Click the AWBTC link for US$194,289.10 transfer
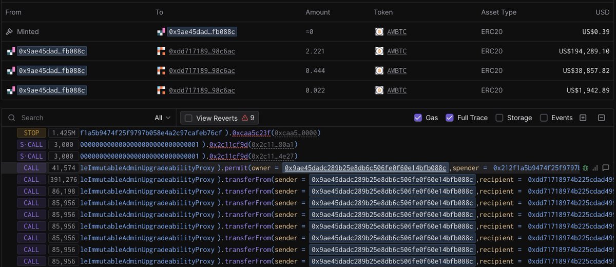 pos(397,51)
